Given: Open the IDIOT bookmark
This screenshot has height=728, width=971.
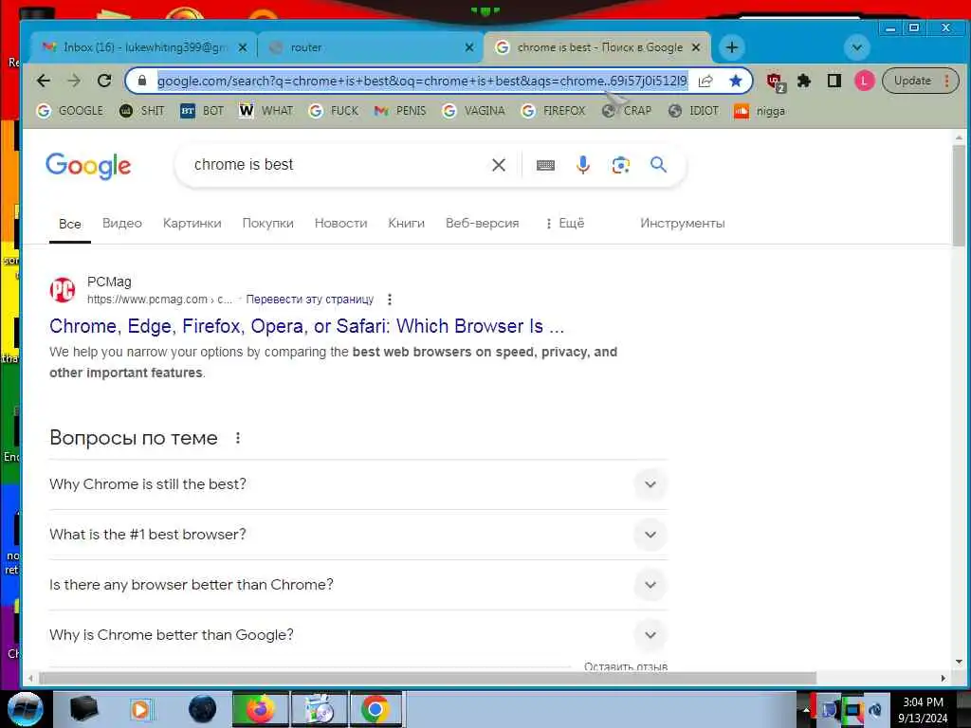Looking at the screenshot, I should [694, 111].
